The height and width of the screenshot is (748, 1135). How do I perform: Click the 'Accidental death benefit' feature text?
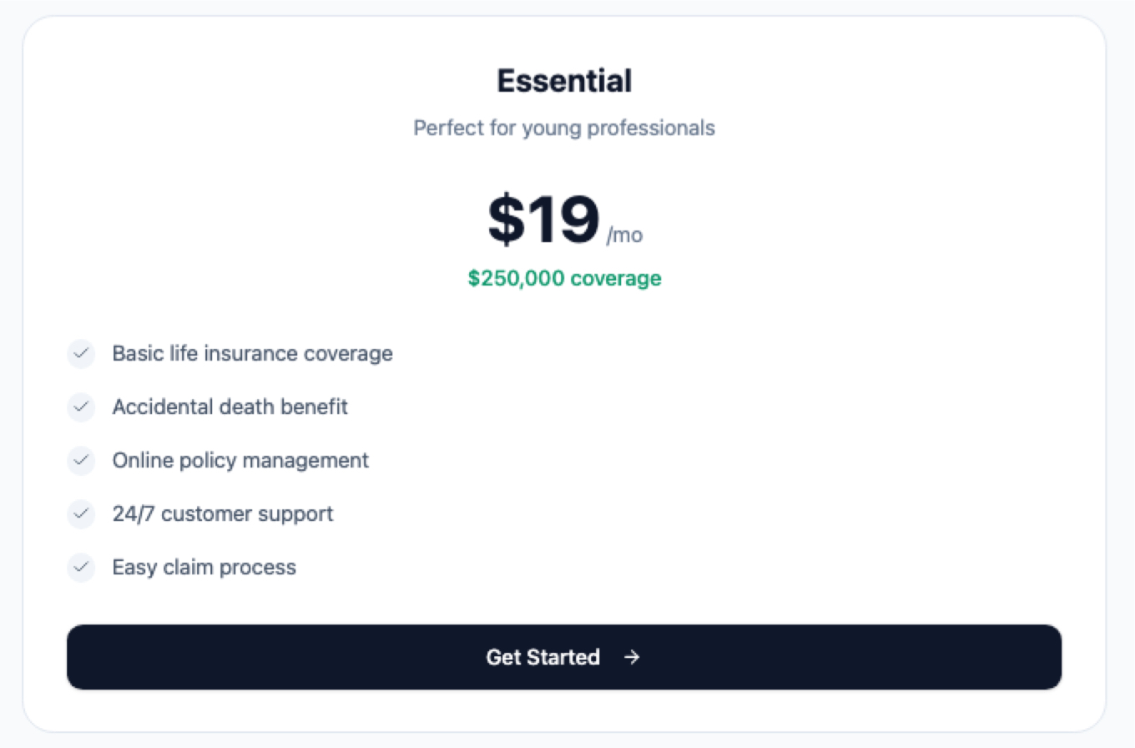coord(230,407)
